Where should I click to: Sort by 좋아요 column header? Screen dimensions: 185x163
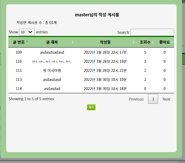tap(164, 42)
